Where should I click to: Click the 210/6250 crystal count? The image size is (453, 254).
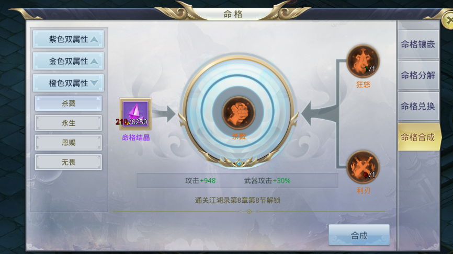[x=131, y=122]
